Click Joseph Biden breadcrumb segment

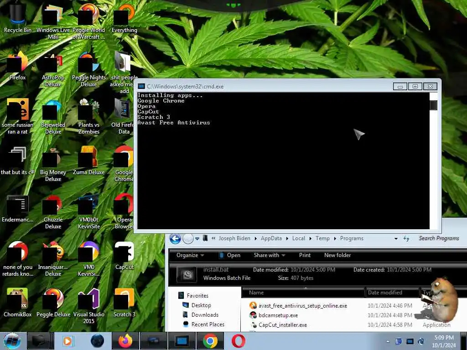coord(234,238)
